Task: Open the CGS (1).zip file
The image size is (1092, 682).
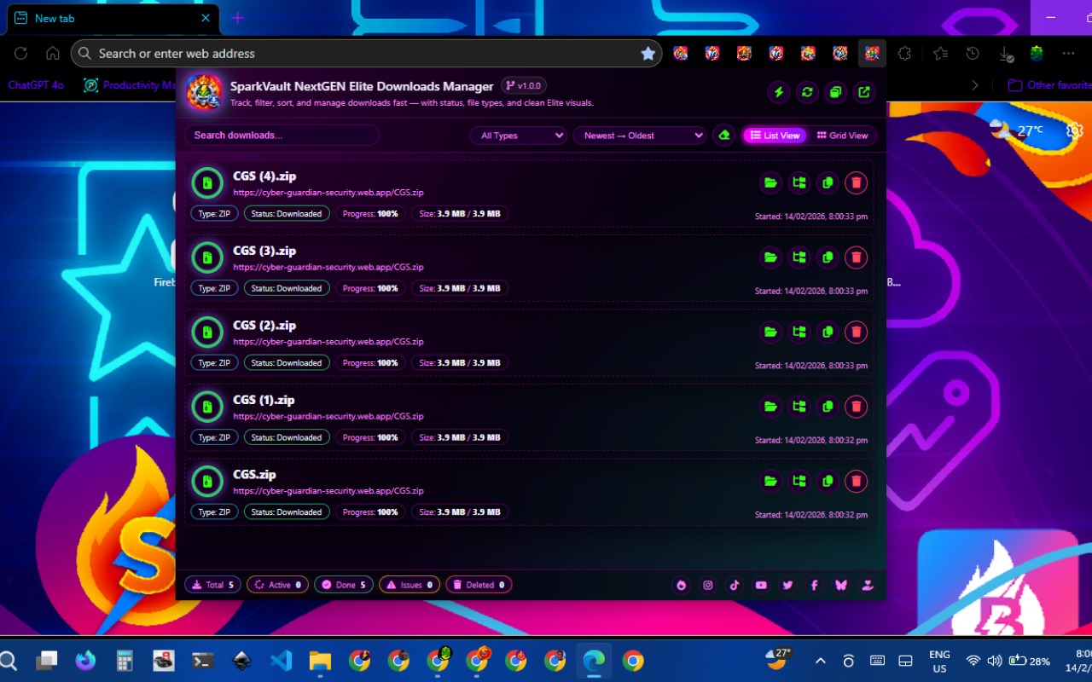Action: 770,407
